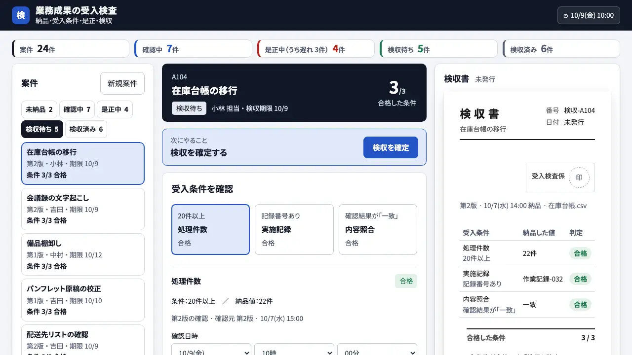Viewport: 632px width, 355px height.
Task: Select the 検収済み 6 filter tab
Action: (x=86, y=129)
